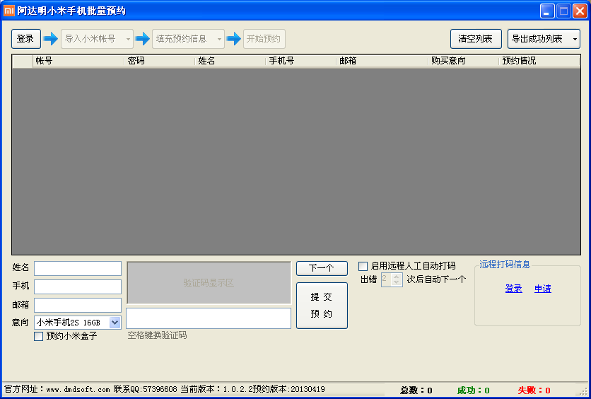Click the 密码 column header
This screenshot has width=591, height=399.
160,61
